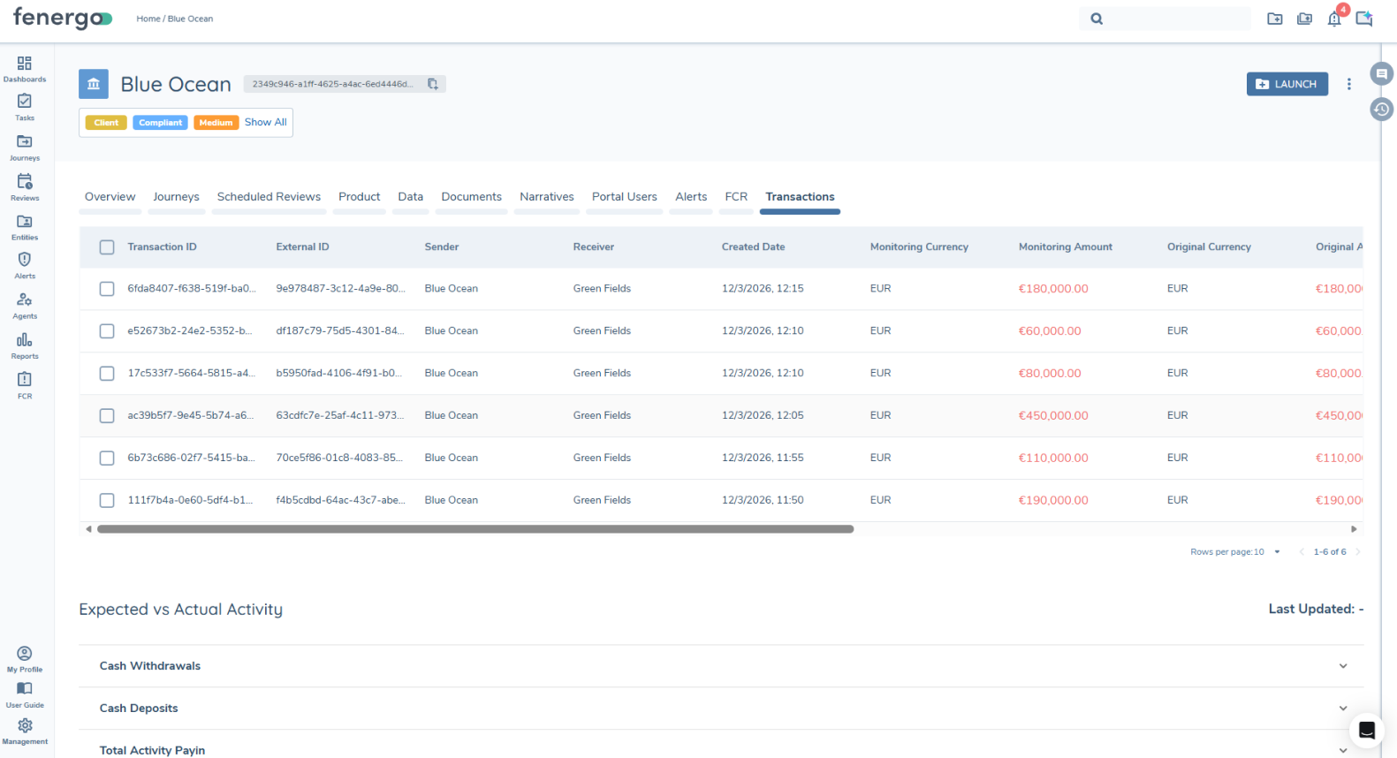Viewport: 1397px width, 758px height.
Task: Open Entities in the left sidebar
Action: pyautogui.click(x=25, y=225)
